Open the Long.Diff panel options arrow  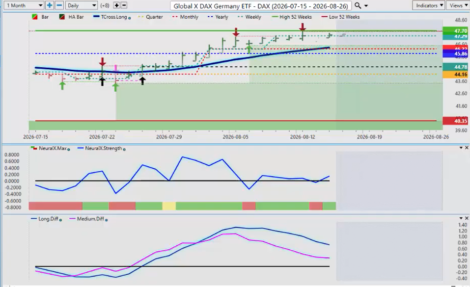tap(461, 218)
